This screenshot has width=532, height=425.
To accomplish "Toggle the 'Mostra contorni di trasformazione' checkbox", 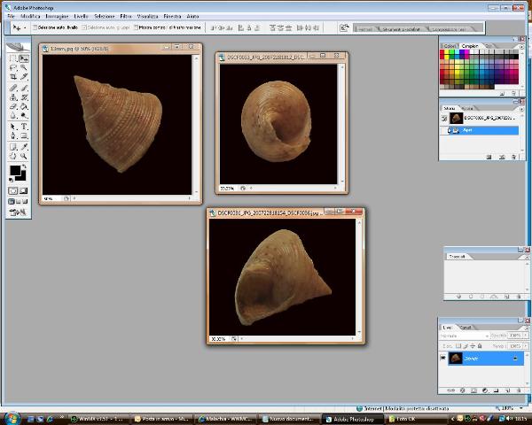I will tap(135, 27).
